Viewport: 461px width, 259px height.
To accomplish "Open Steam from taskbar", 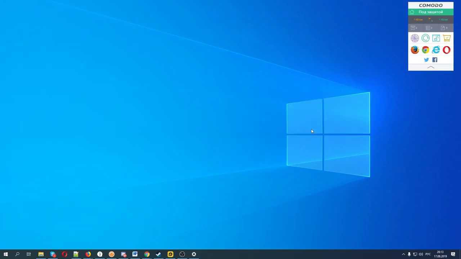I will coord(158,254).
